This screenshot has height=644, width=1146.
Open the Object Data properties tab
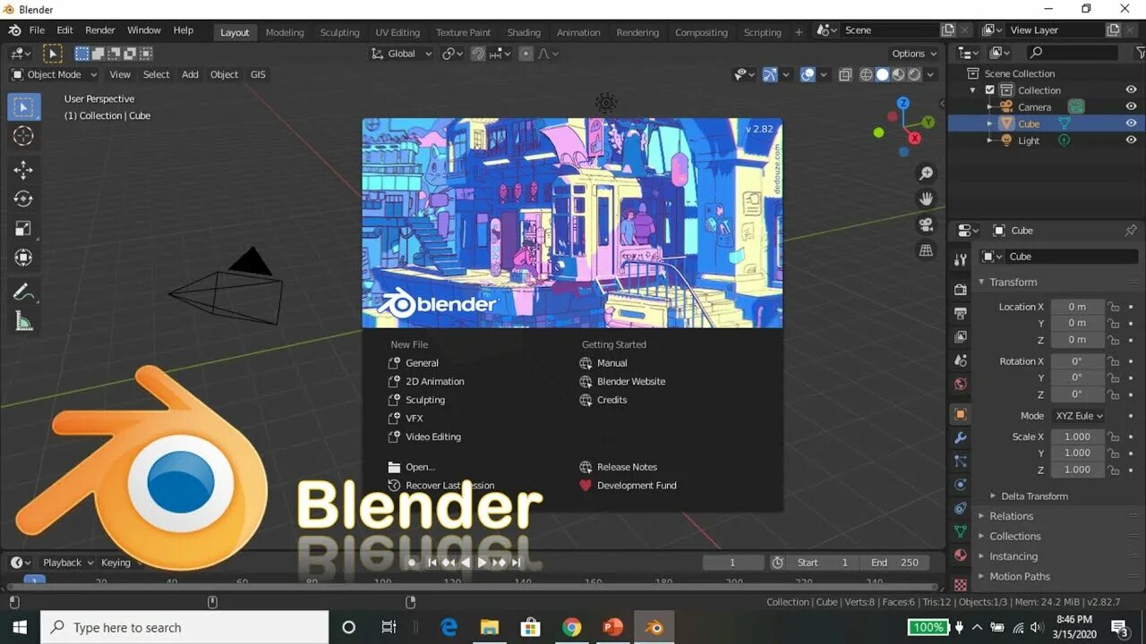pos(961,531)
